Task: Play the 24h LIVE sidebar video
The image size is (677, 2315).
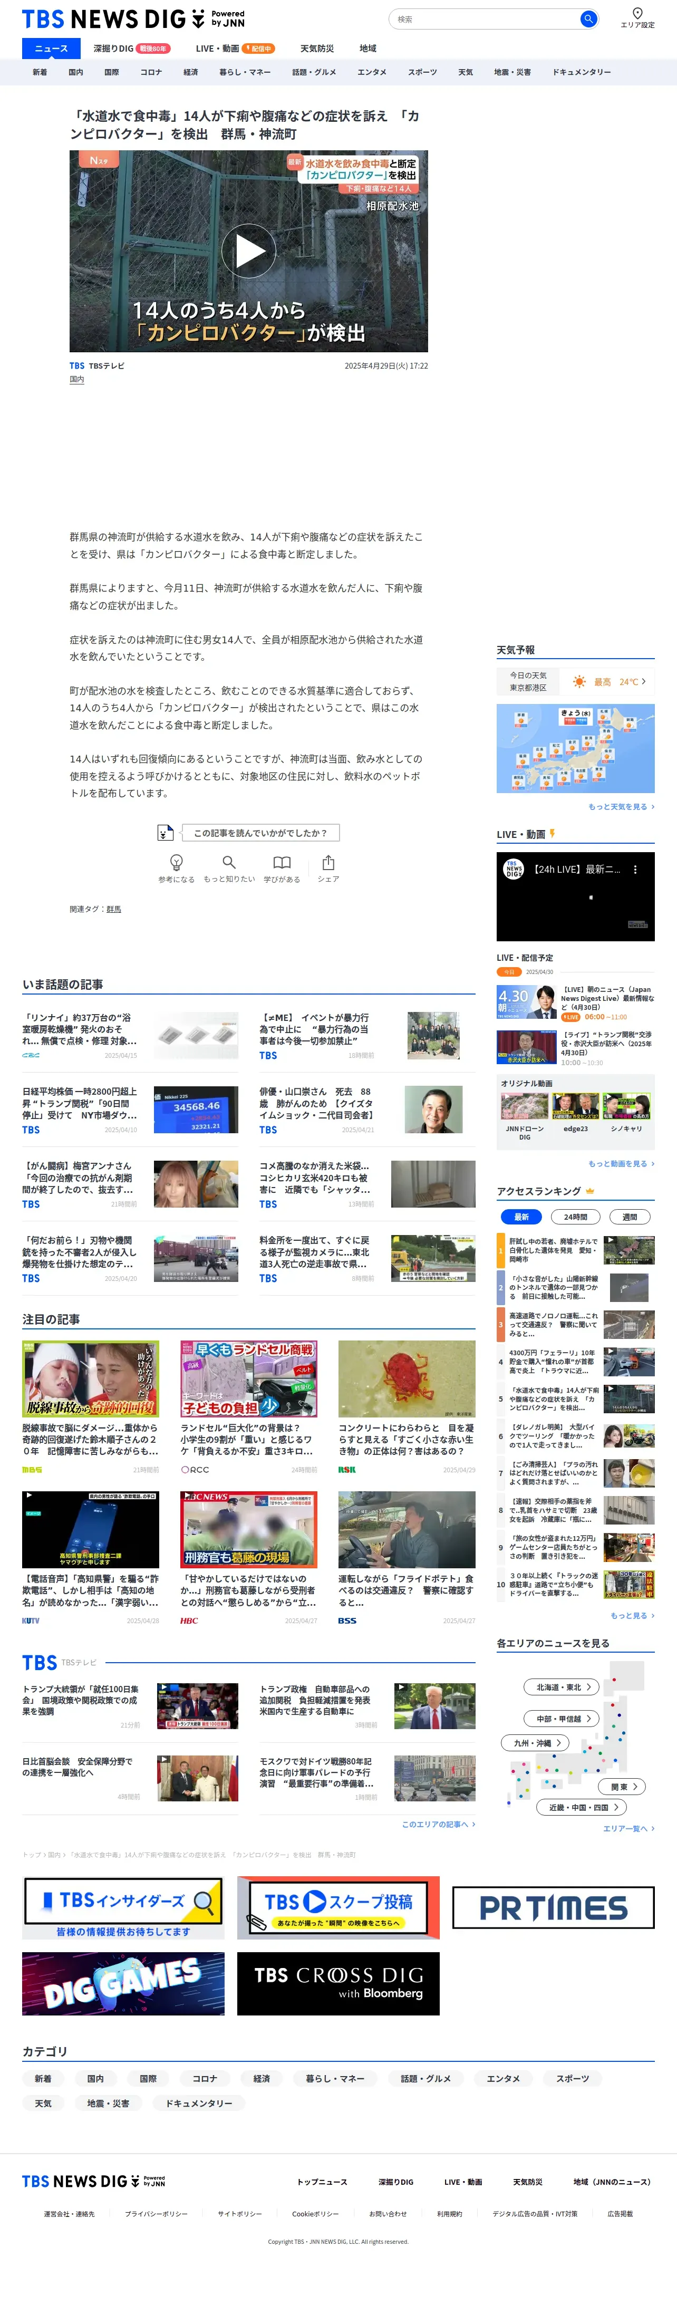Action: coord(575,897)
